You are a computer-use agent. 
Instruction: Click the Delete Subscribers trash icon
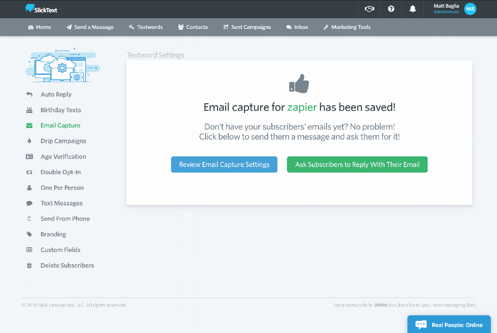29,266
